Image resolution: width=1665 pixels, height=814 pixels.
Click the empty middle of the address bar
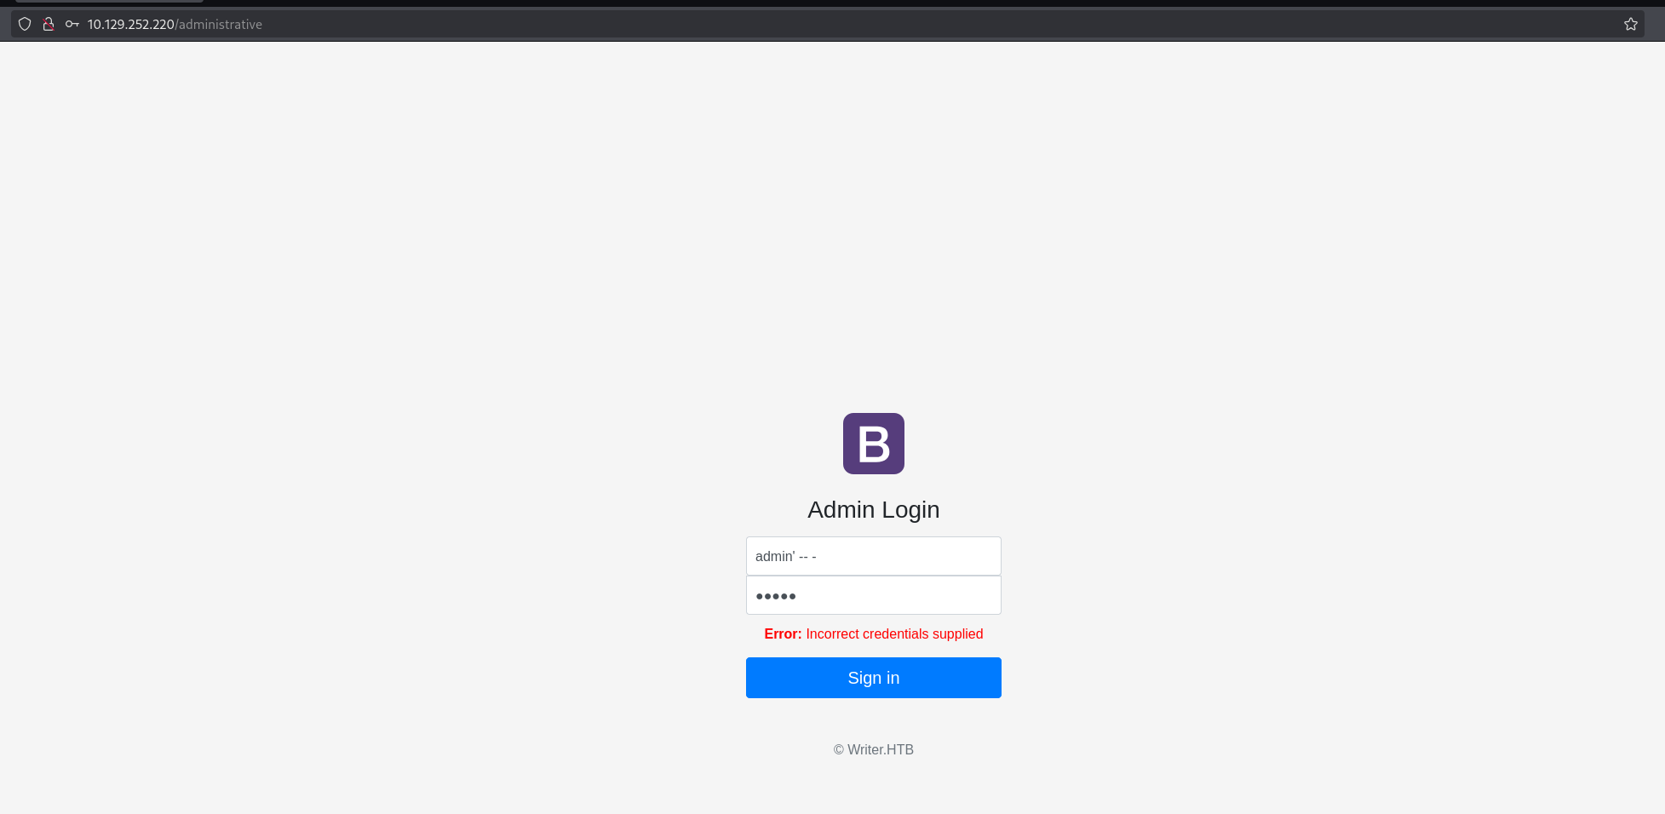point(852,24)
